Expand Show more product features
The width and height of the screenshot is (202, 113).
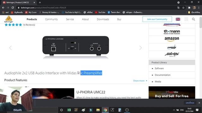click(x=140, y=81)
